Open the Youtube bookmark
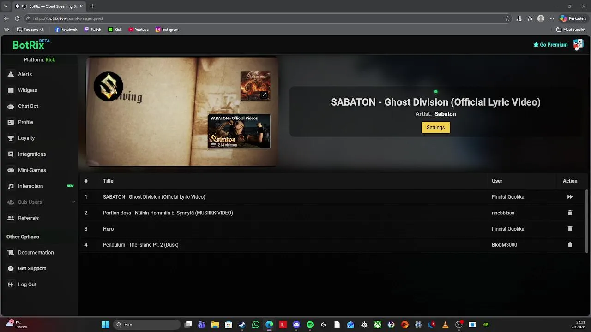591x332 pixels. point(139,30)
